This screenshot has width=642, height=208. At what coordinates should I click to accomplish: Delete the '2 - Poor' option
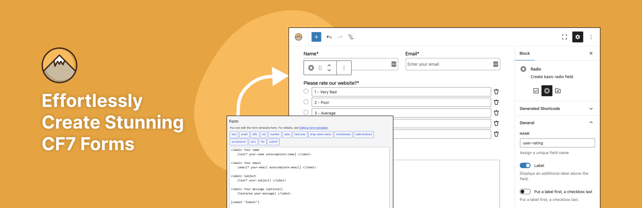[x=496, y=102]
